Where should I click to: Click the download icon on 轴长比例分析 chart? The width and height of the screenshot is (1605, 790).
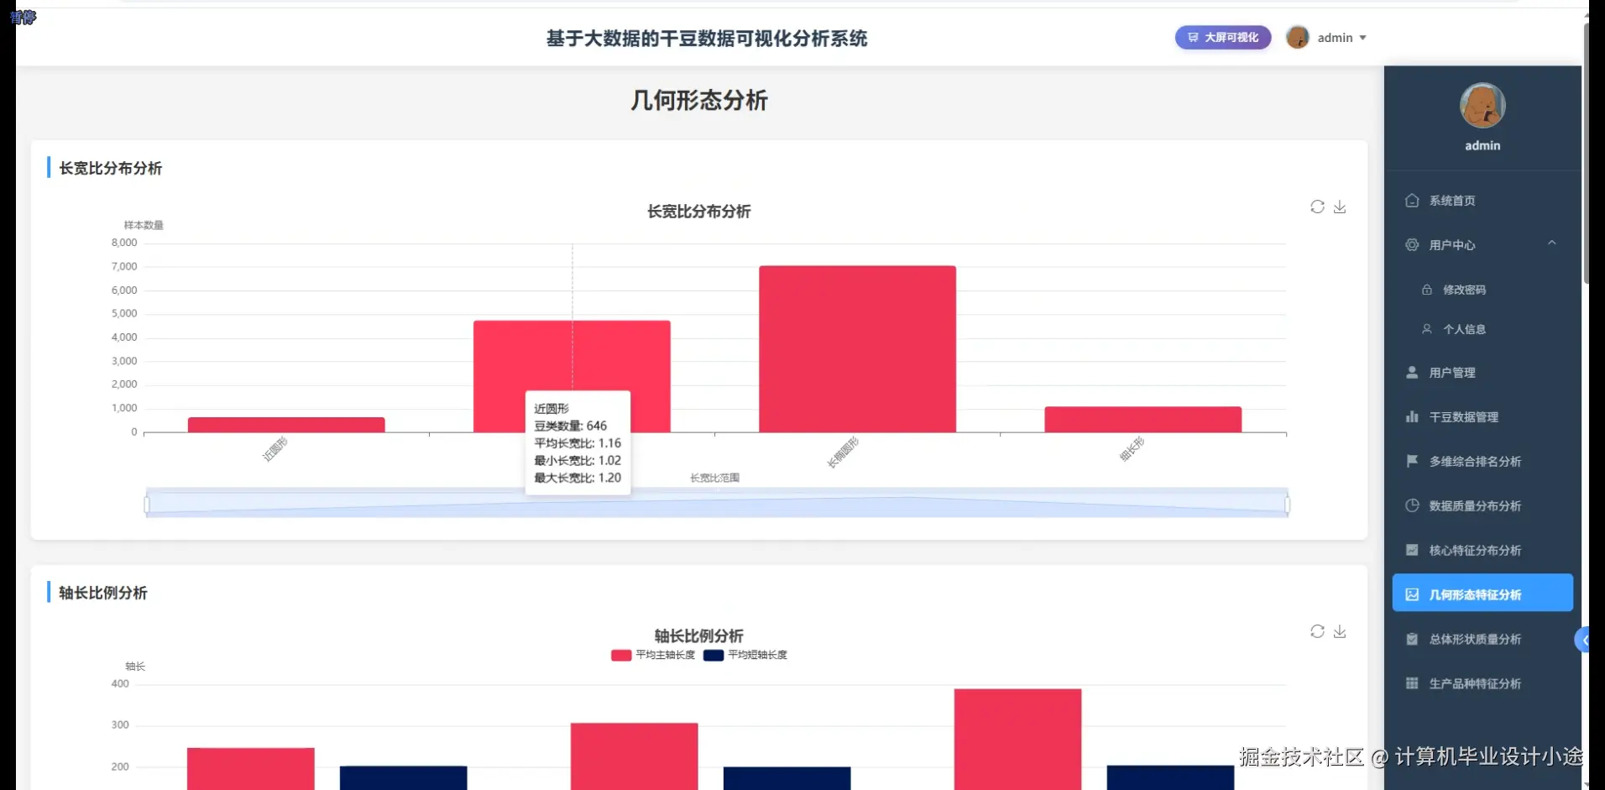pyautogui.click(x=1340, y=631)
